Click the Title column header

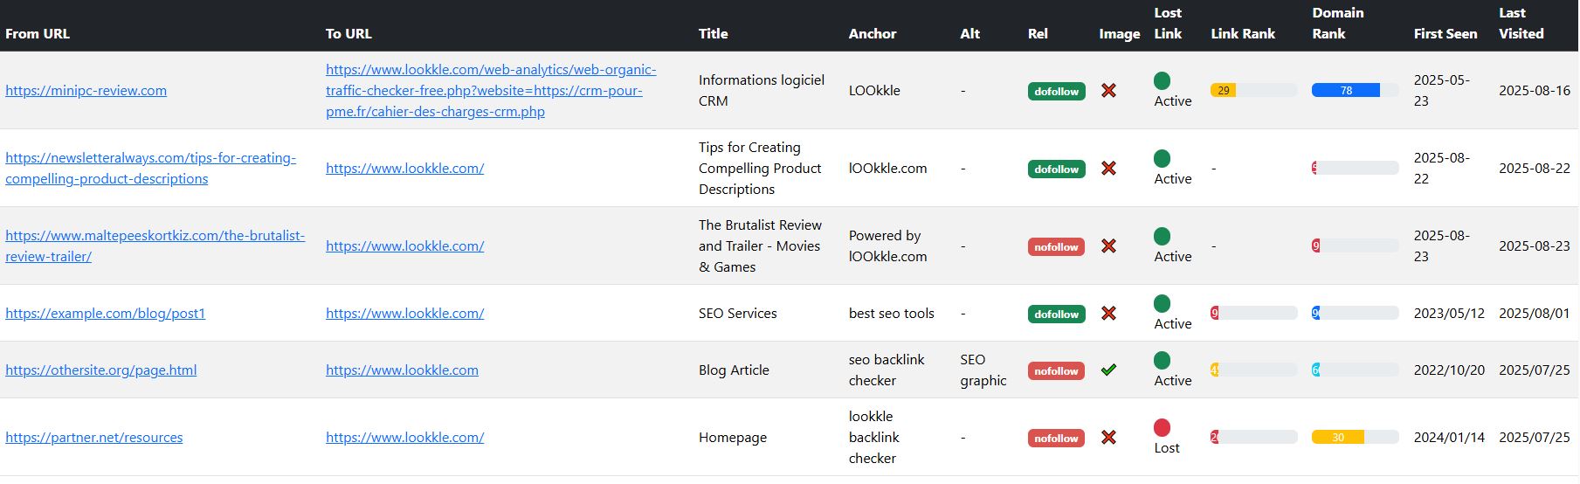point(713,33)
